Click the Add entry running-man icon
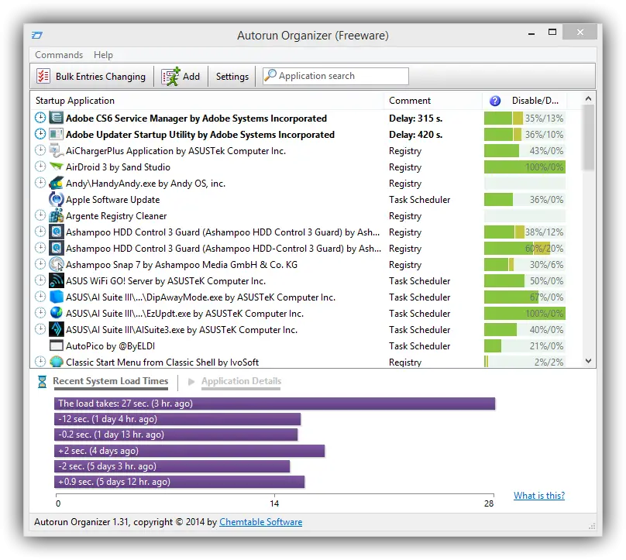The width and height of the screenshot is (626, 560). pyautogui.click(x=170, y=76)
